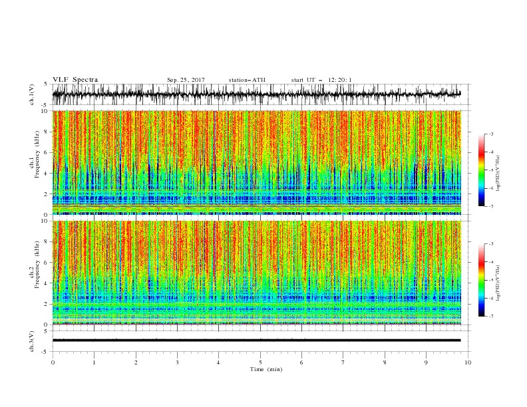Screen dimensions: 527x407
Task: Click time axis tick label "5"
Action: point(260,362)
